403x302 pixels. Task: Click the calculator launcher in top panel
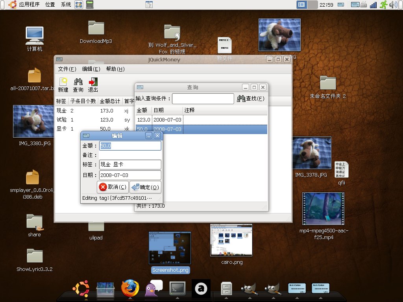point(90,5)
